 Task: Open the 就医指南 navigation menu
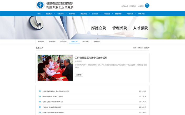click(84, 14)
